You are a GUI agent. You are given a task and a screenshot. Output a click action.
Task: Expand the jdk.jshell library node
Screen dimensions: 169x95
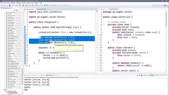[x=5, y=58]
